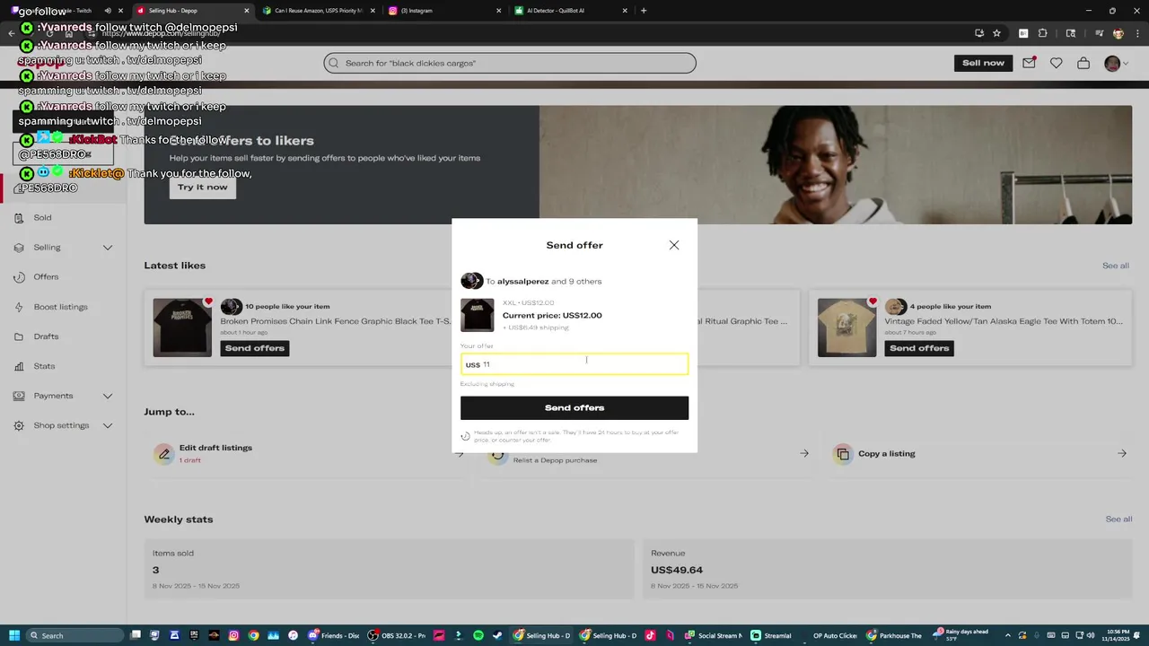Open the shopping bag icon
This screenshot has height=646, width=1149.
1083,63
